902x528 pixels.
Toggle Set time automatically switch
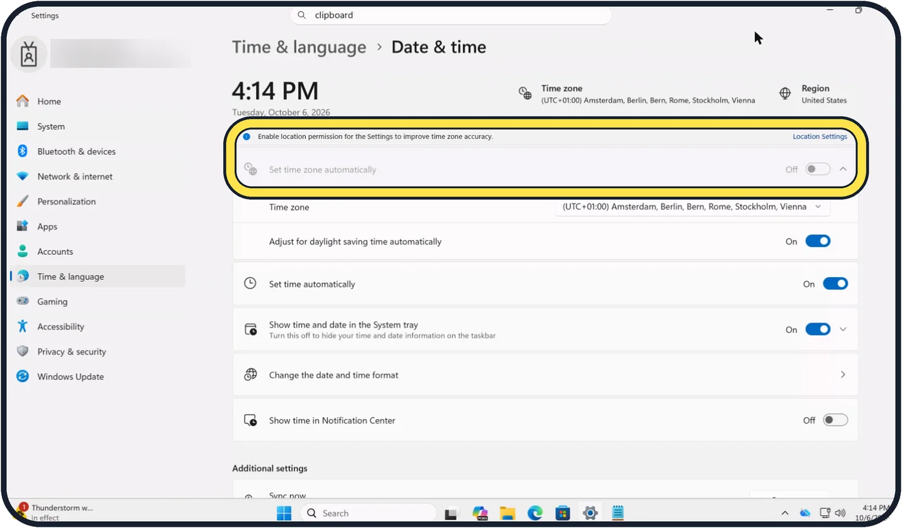pyautogui.click(x=835, y=284)
